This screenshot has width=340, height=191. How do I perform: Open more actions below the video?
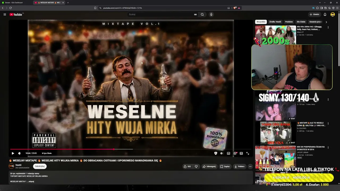250,167
